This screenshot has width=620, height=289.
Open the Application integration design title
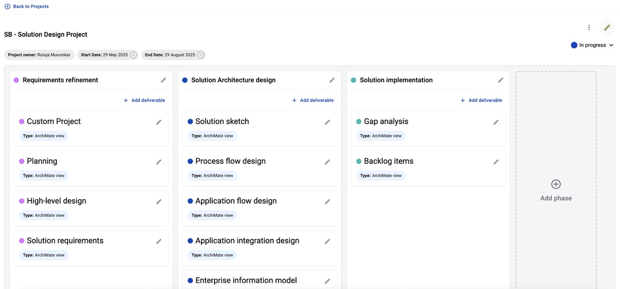coord(247,241)
